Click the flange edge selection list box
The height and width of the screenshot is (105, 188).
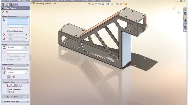point(17,21)
